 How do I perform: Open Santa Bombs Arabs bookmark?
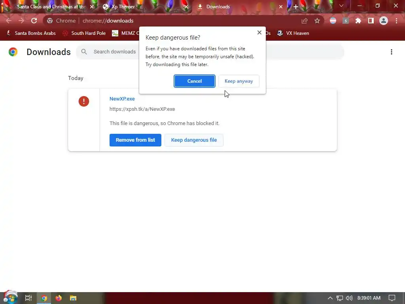click(x=31, y=33)
